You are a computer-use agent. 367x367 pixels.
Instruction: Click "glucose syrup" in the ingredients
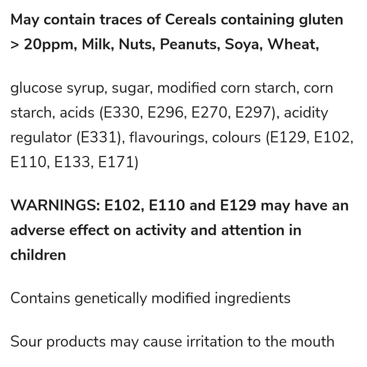coord(56,89)
